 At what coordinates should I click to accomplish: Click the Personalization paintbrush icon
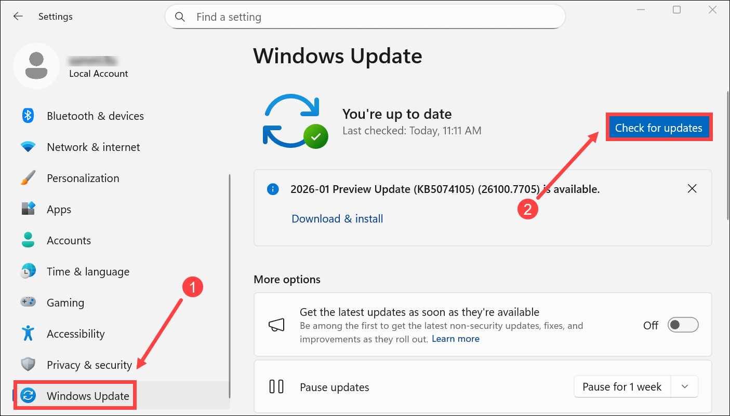[x=28, y=178]
